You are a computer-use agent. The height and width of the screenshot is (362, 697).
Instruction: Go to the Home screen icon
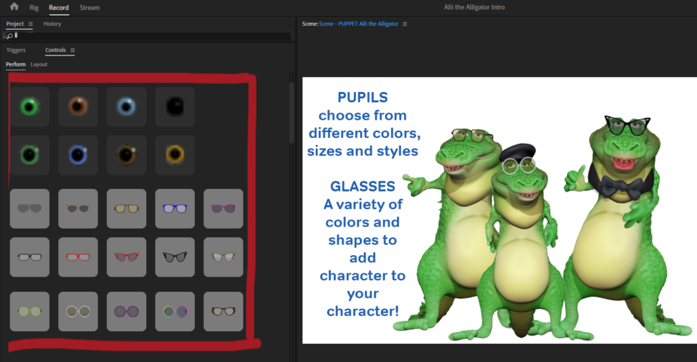pyautogui.click(x=14, y=7)
